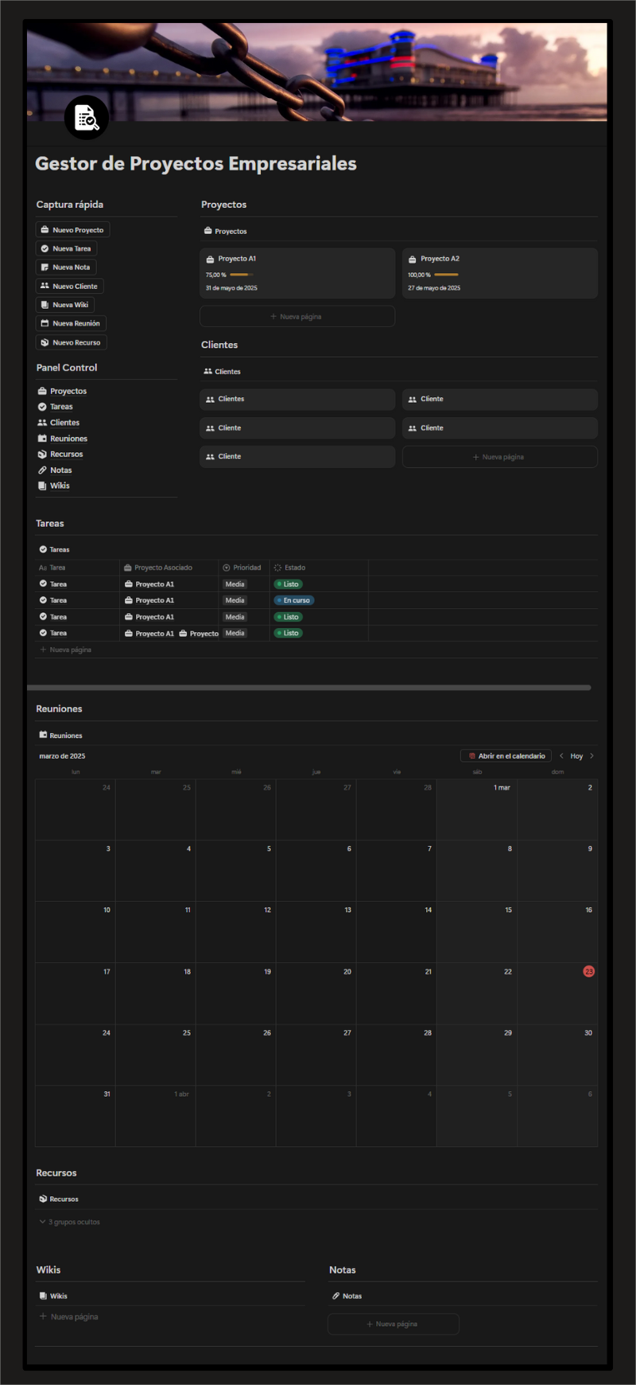Click the Proyecto Asociado column header

(x=169, y=568)
